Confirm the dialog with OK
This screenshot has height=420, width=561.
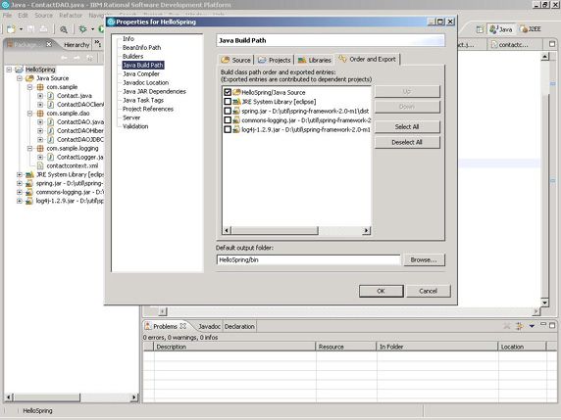(x=382, y=291)
